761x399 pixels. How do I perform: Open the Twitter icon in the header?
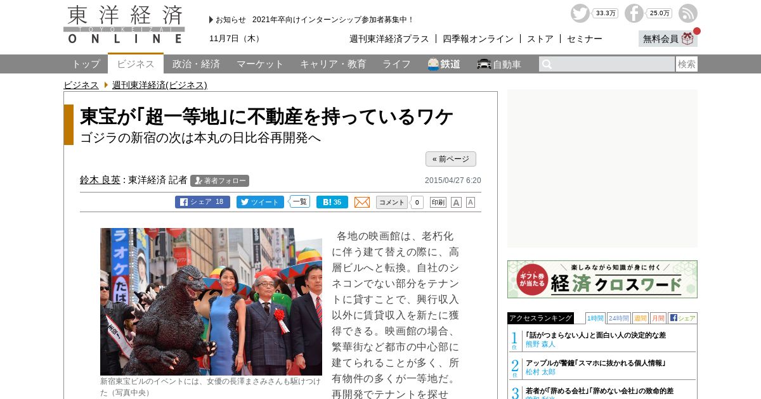coord(580,13)
